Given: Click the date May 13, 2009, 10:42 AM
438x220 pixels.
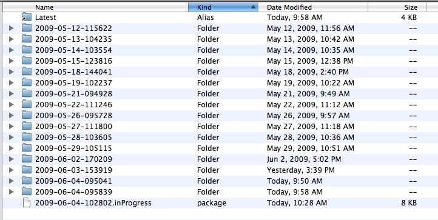Looking at the screenshot, I should [311, 39].
